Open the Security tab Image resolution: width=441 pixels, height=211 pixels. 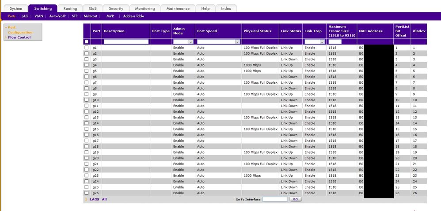tap(116, 8)
